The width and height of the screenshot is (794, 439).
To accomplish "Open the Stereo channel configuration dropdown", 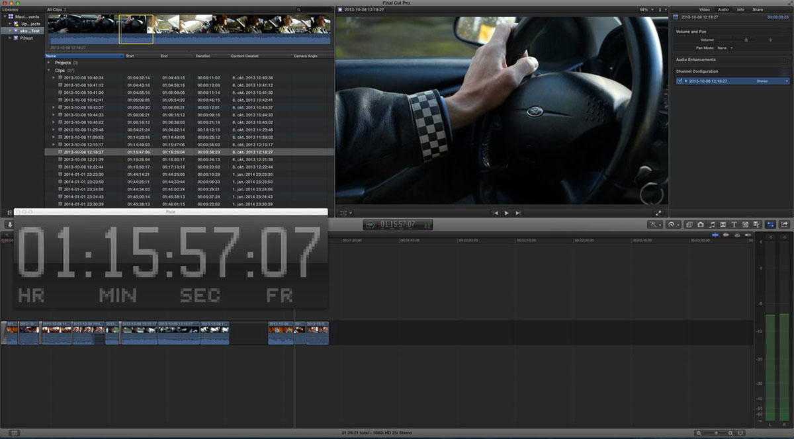I will tap(772, 81).
